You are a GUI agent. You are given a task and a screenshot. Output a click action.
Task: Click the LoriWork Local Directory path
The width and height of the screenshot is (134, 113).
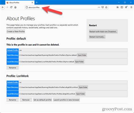(x=47, y=94)
